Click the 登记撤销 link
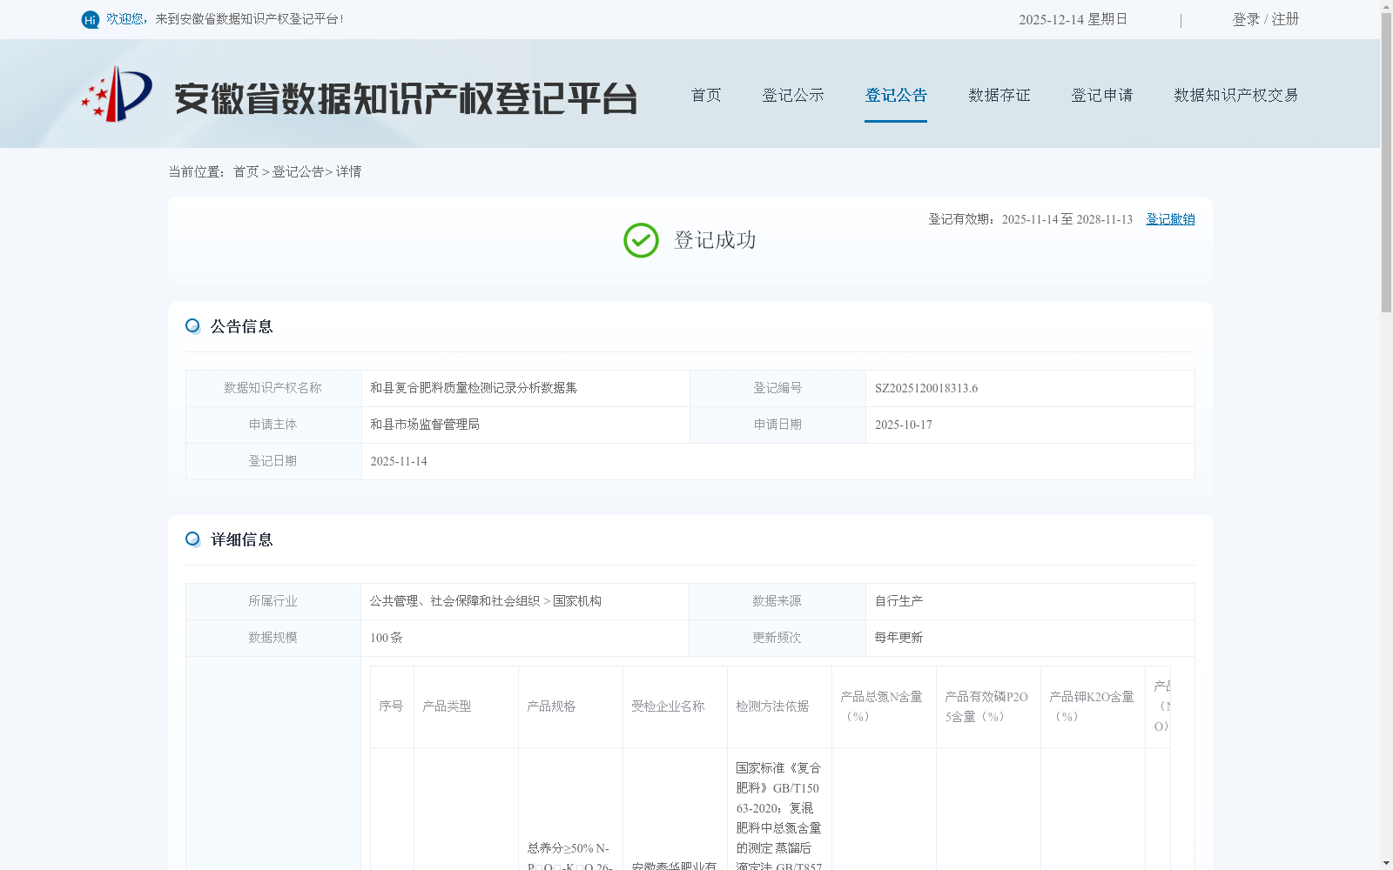 1170,219
